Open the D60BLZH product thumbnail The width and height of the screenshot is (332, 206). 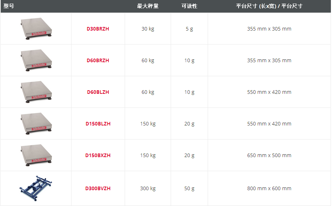tap(36, 92)
